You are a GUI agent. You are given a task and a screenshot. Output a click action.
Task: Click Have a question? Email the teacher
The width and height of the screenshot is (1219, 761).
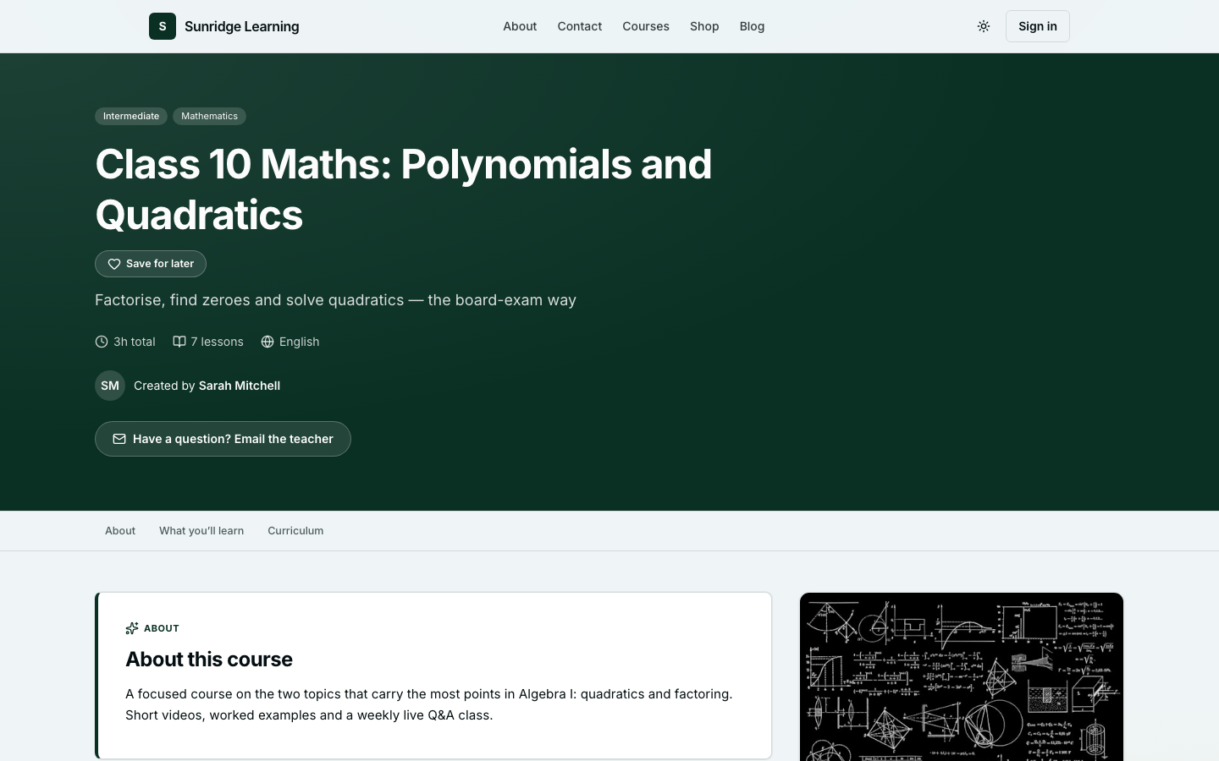(x=223, y=439)
